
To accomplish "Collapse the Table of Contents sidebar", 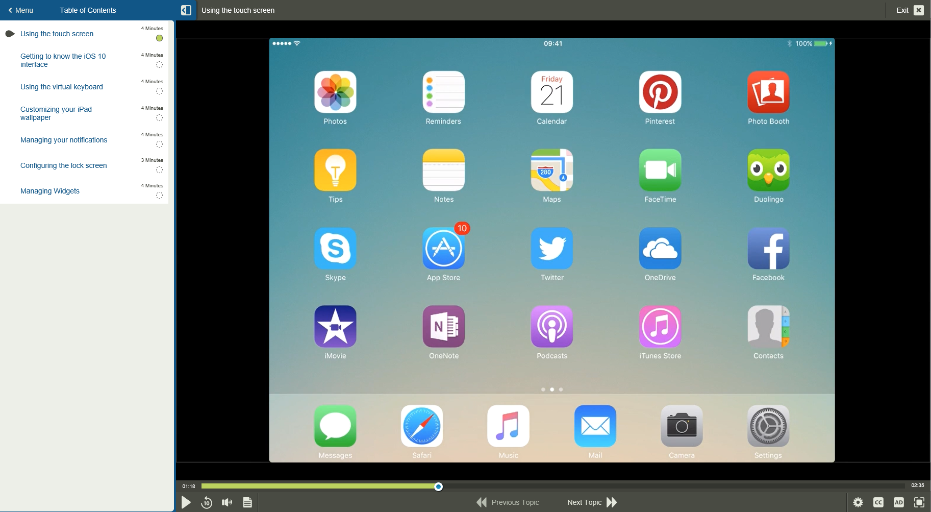I will [x=186, y=10].
